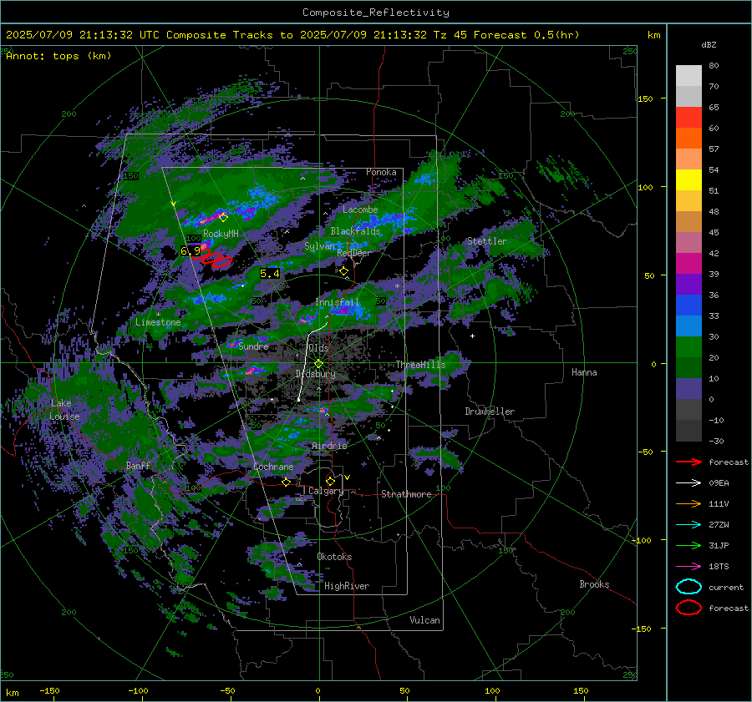
Task: Click the Didsbury town label
Action: (x=315, y=374)
